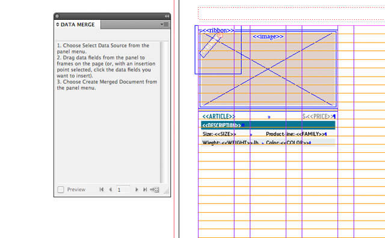Click the record number input field

(123, 189)
